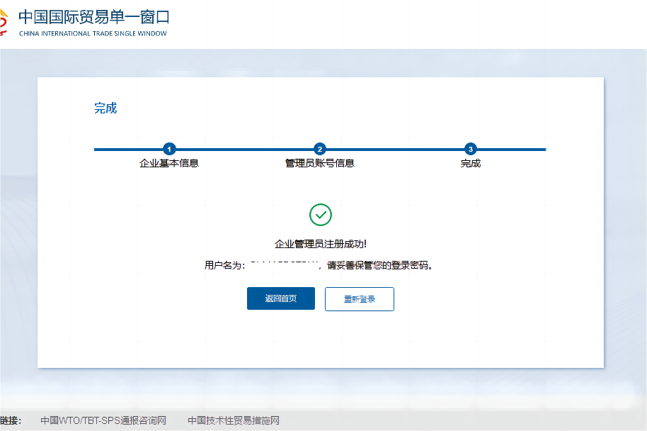Click progress line between steps 1 and 2
647x431 pixels.
pyautogui.click(x=245, y=150)
